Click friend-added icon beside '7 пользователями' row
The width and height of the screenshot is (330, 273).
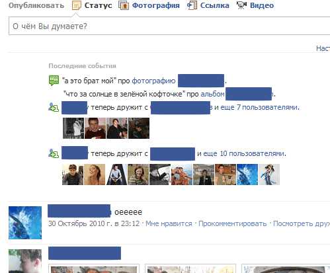click(54, 107)
